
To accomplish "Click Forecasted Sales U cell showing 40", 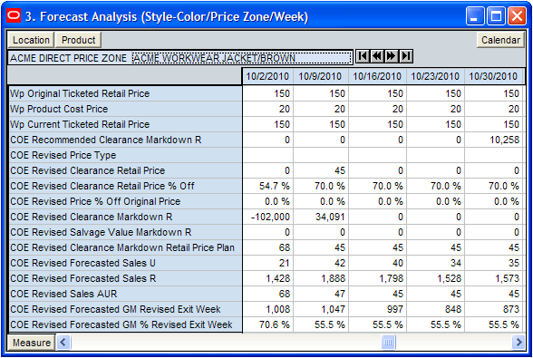I will pos(377,263).
